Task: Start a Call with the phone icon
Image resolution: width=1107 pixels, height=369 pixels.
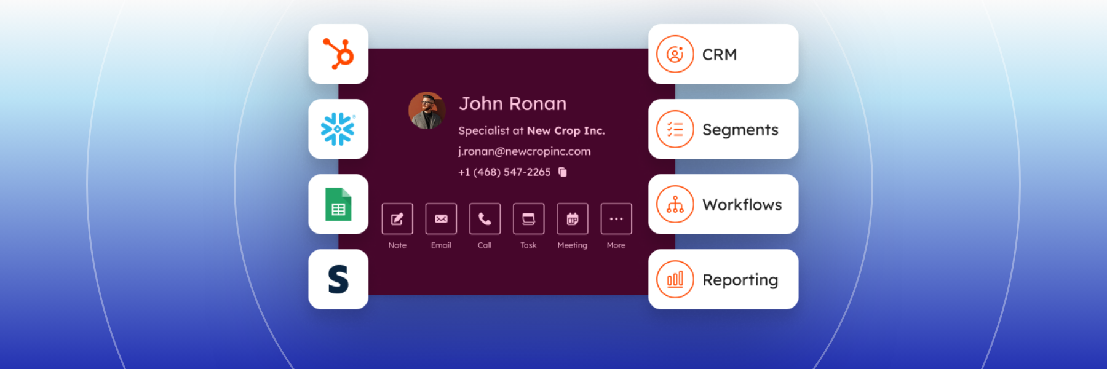Action: pos(485,219)
